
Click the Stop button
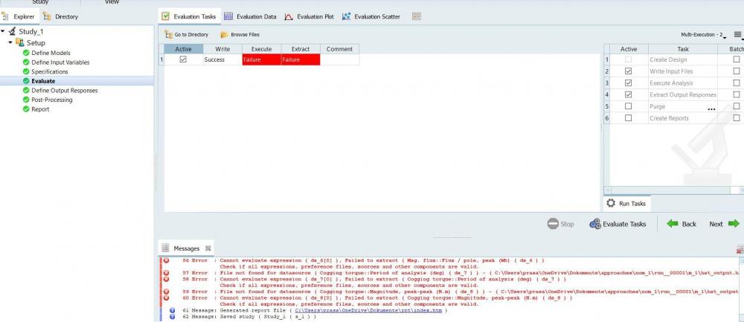(x=560, y=224)
